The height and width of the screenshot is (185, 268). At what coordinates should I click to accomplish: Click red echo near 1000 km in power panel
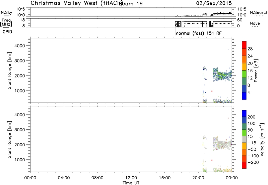point(212,91)
